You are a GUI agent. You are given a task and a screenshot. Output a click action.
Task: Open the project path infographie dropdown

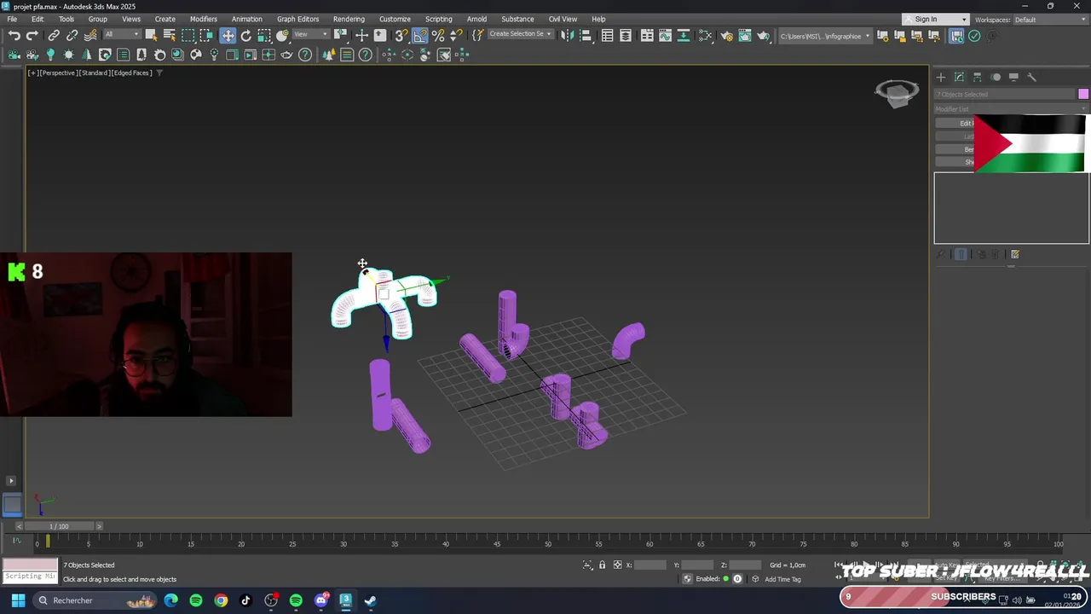click(825, 36)
